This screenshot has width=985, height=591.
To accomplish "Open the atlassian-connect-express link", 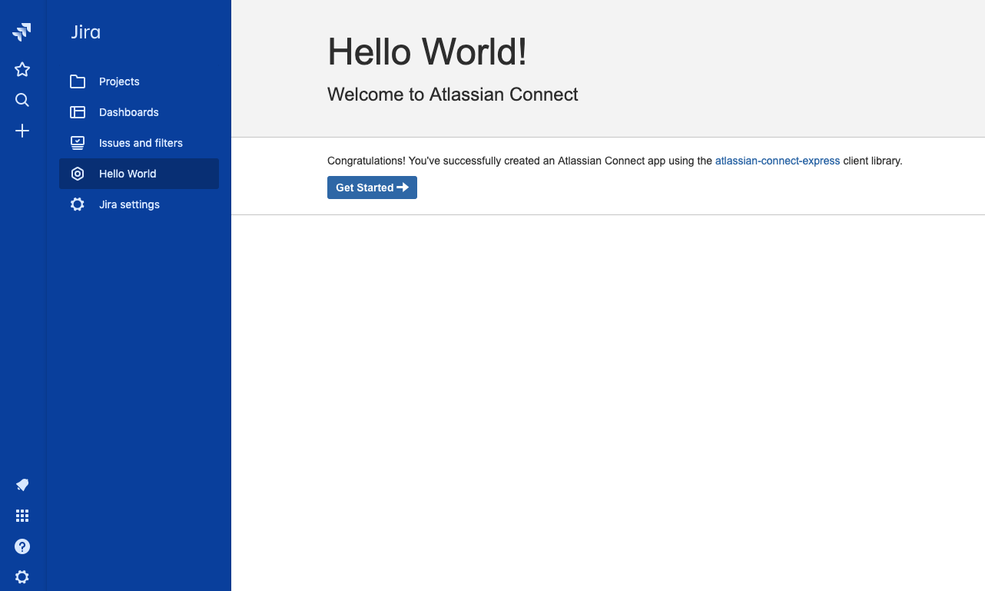I will coord(777,161).
